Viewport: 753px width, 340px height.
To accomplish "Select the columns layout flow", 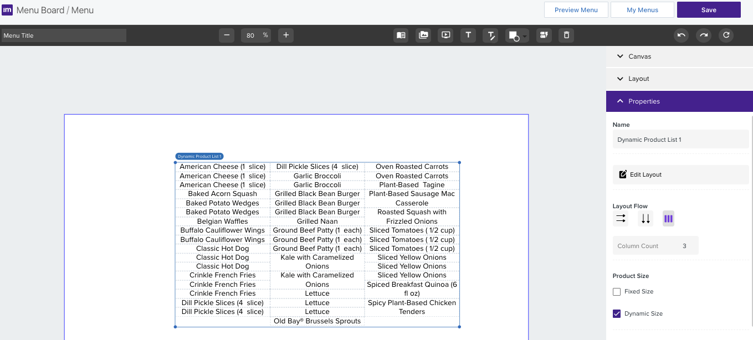I will point(668,219).
